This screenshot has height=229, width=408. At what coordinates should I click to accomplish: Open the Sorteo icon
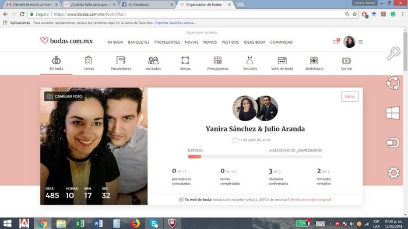pyautogui.click(x=346, y=61)
